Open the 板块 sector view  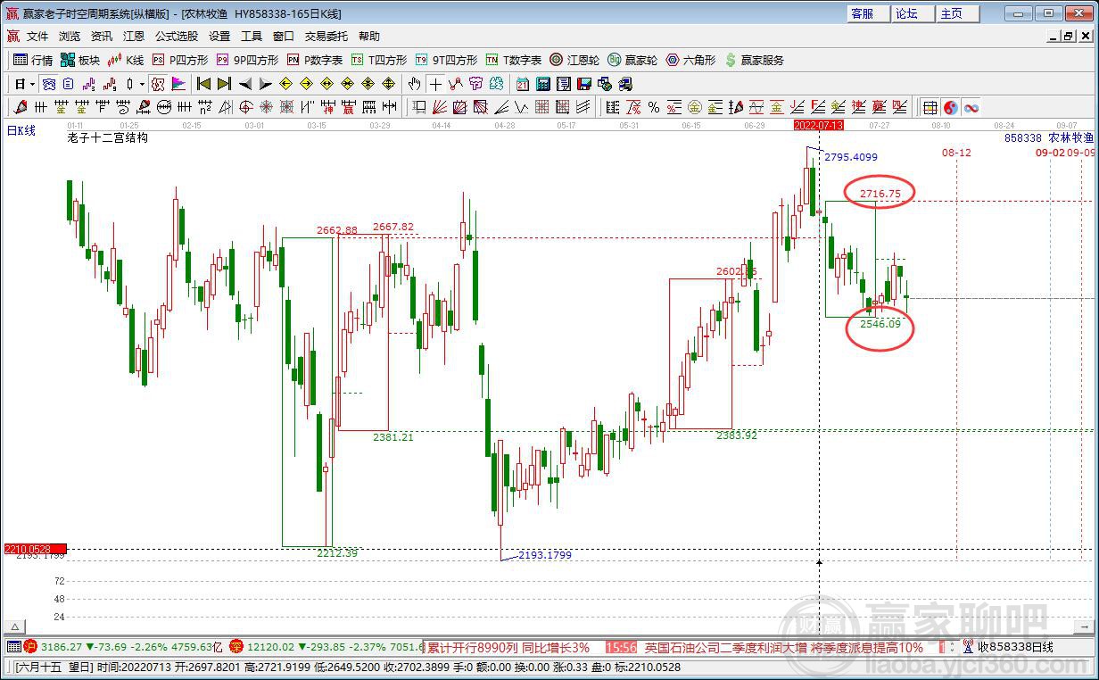click(80, 60)
